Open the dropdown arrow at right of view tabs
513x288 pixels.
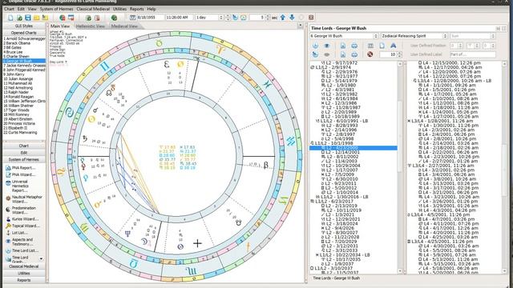[x=301, y=25]
